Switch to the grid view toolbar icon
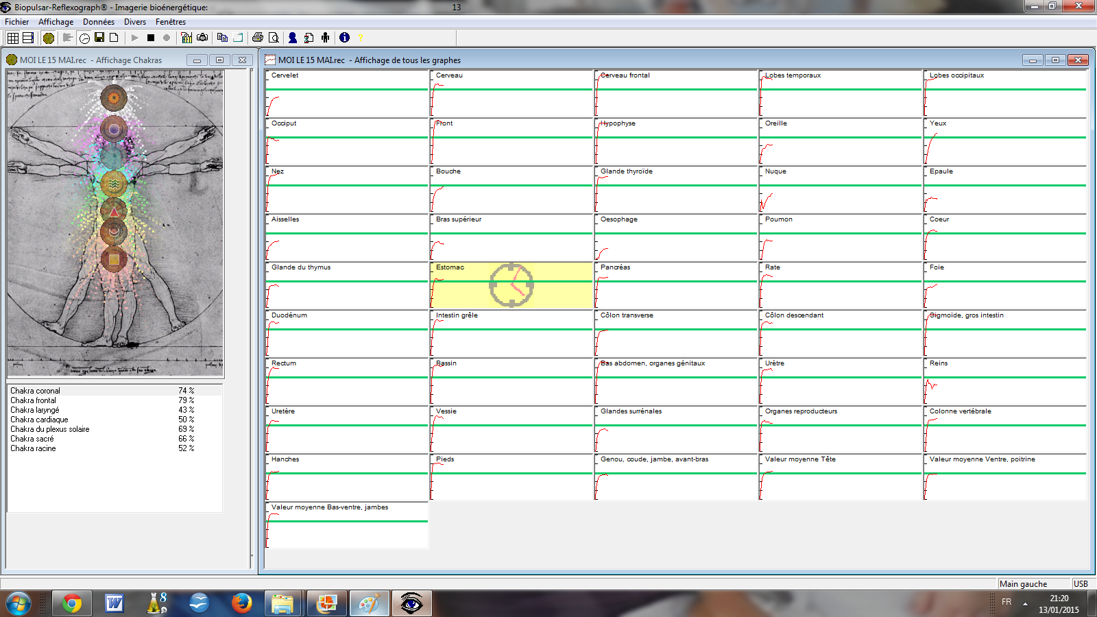1097x617 pixels. 12,38
